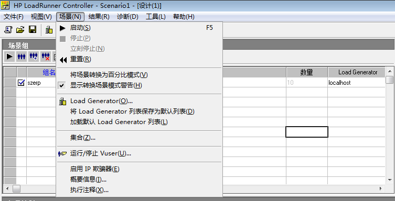Click the 组名 column header
This screenshot has width=395, height=201.
point(41,72)
